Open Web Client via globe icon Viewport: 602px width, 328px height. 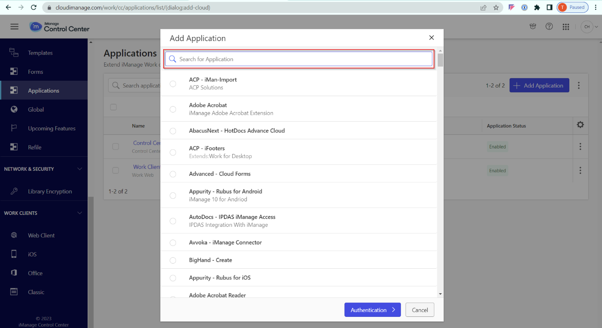coord(13,235)
